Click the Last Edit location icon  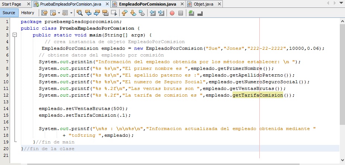click(x=44, y=13)
